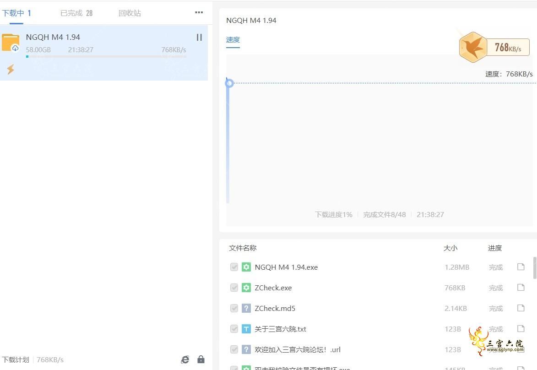The image size is (537, 370).
Task: Switch to the 下载中 tab
Action: [16, 13]
